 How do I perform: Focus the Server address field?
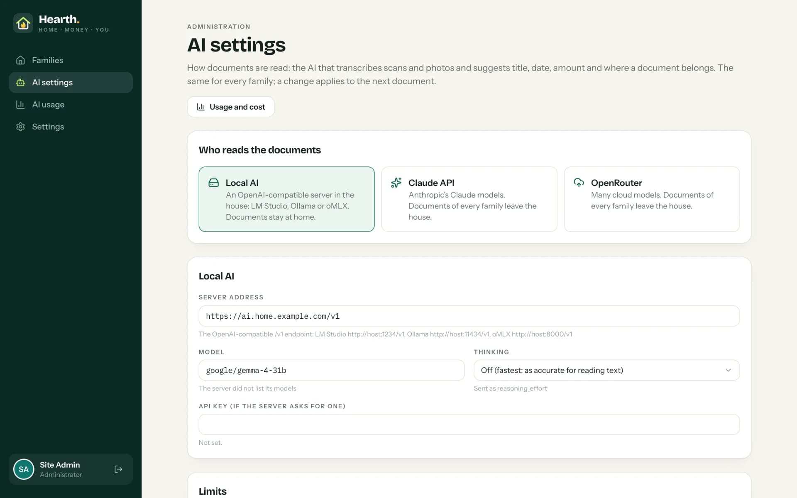469,316
